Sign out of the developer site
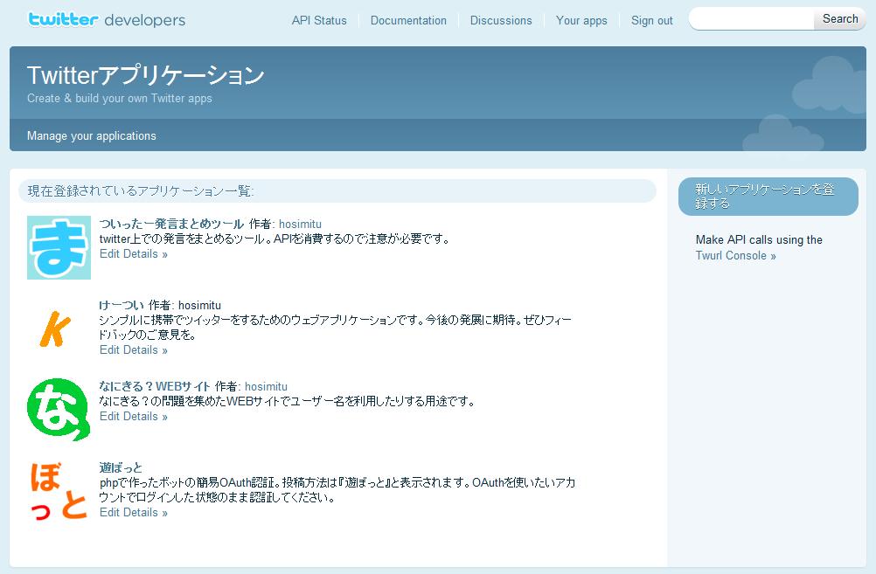Image resolution: width=876 pixels, height=574 pixels. [652, 21]
